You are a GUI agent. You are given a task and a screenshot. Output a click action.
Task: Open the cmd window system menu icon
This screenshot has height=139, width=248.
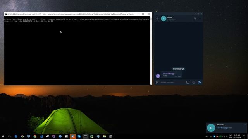[x=6, y=14]
